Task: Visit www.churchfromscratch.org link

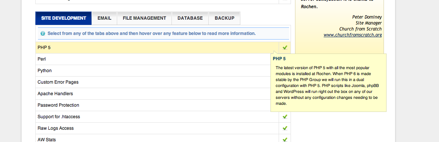Action: [x=353, y=35]
